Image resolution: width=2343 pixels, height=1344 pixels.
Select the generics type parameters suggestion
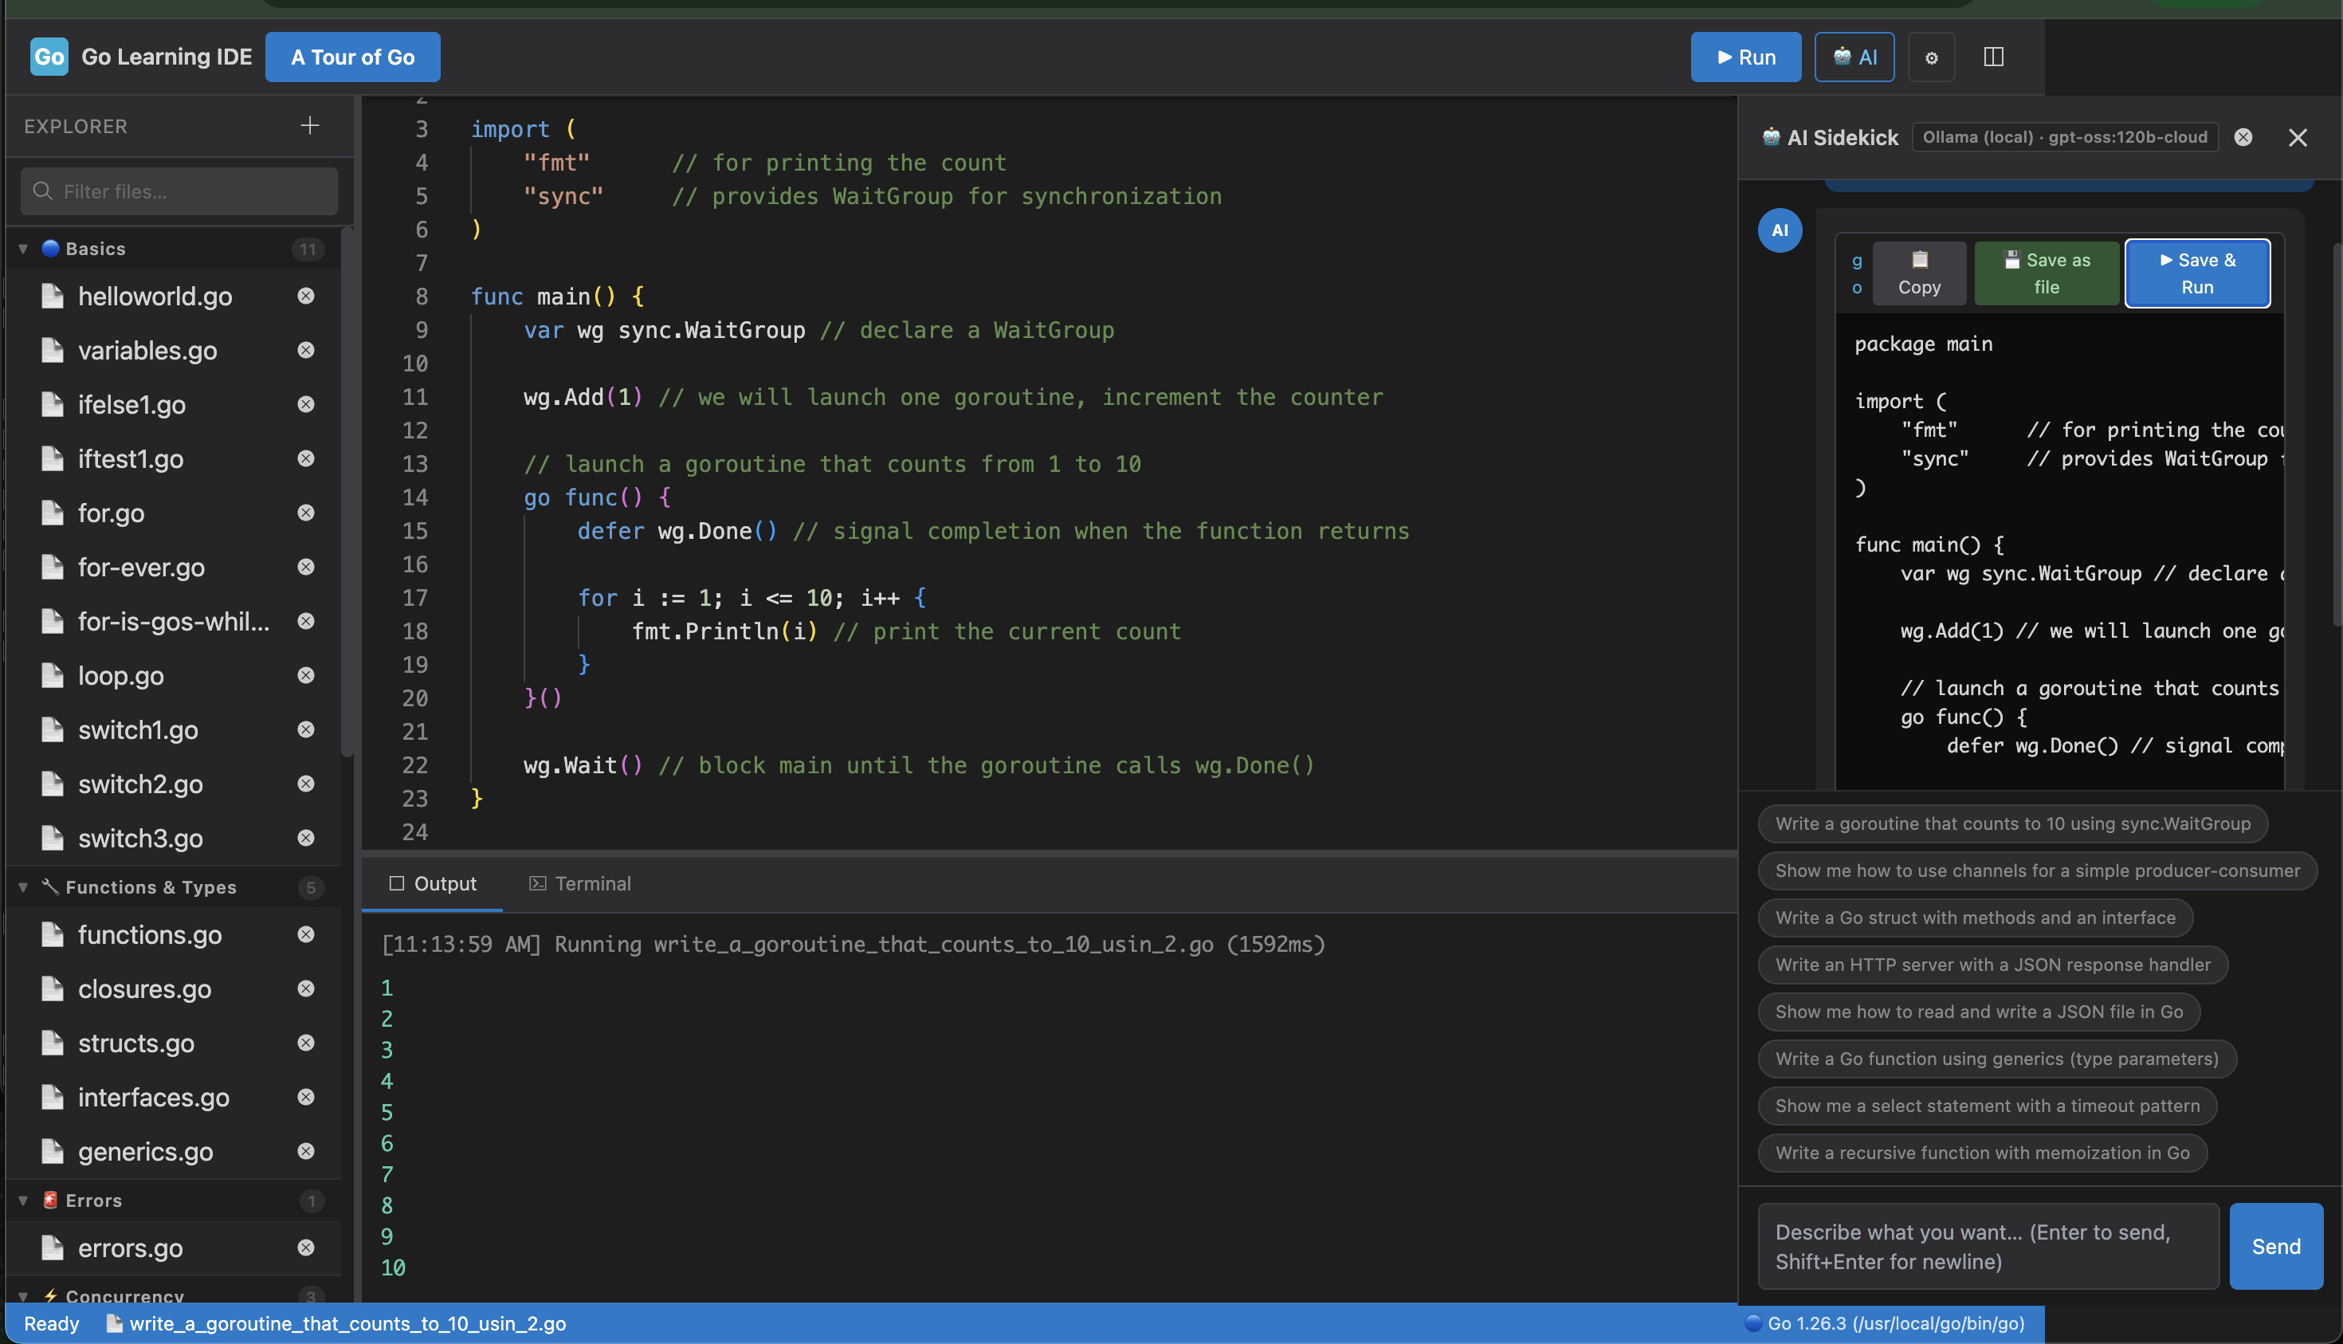1997,1059
